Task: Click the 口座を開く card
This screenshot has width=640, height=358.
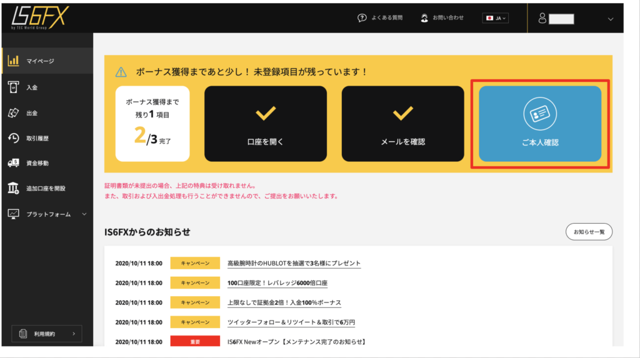Action: [x=266, y=124]
